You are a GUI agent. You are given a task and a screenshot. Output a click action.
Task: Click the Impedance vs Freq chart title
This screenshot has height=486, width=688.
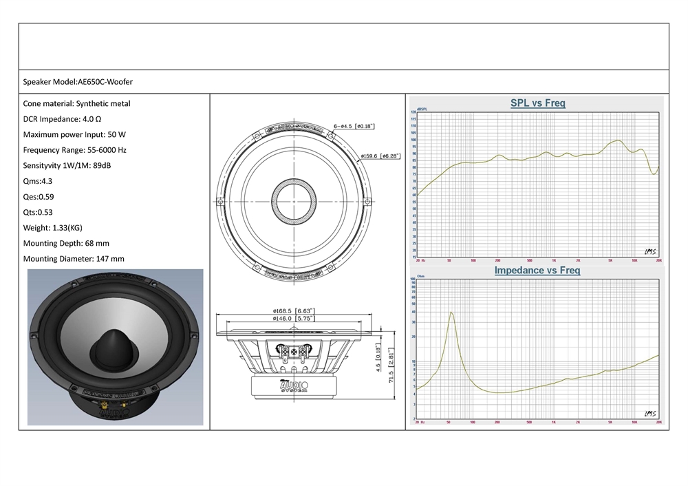click(537, 271)
